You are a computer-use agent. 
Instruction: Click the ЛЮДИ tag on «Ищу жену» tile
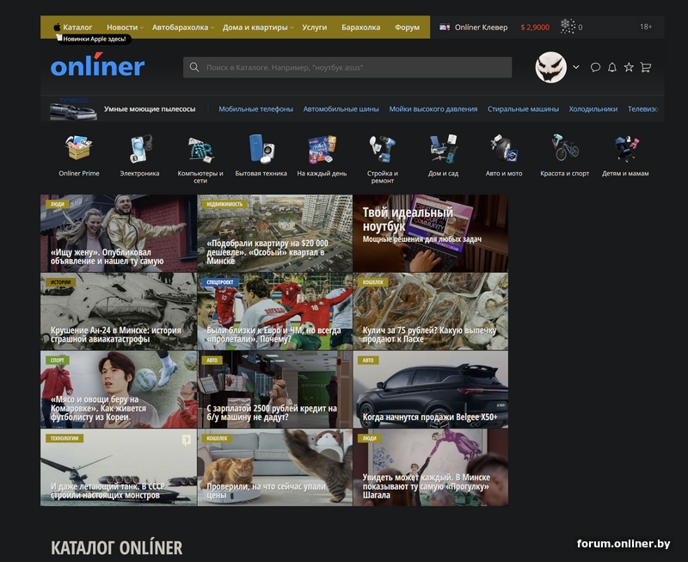point(58,204)
